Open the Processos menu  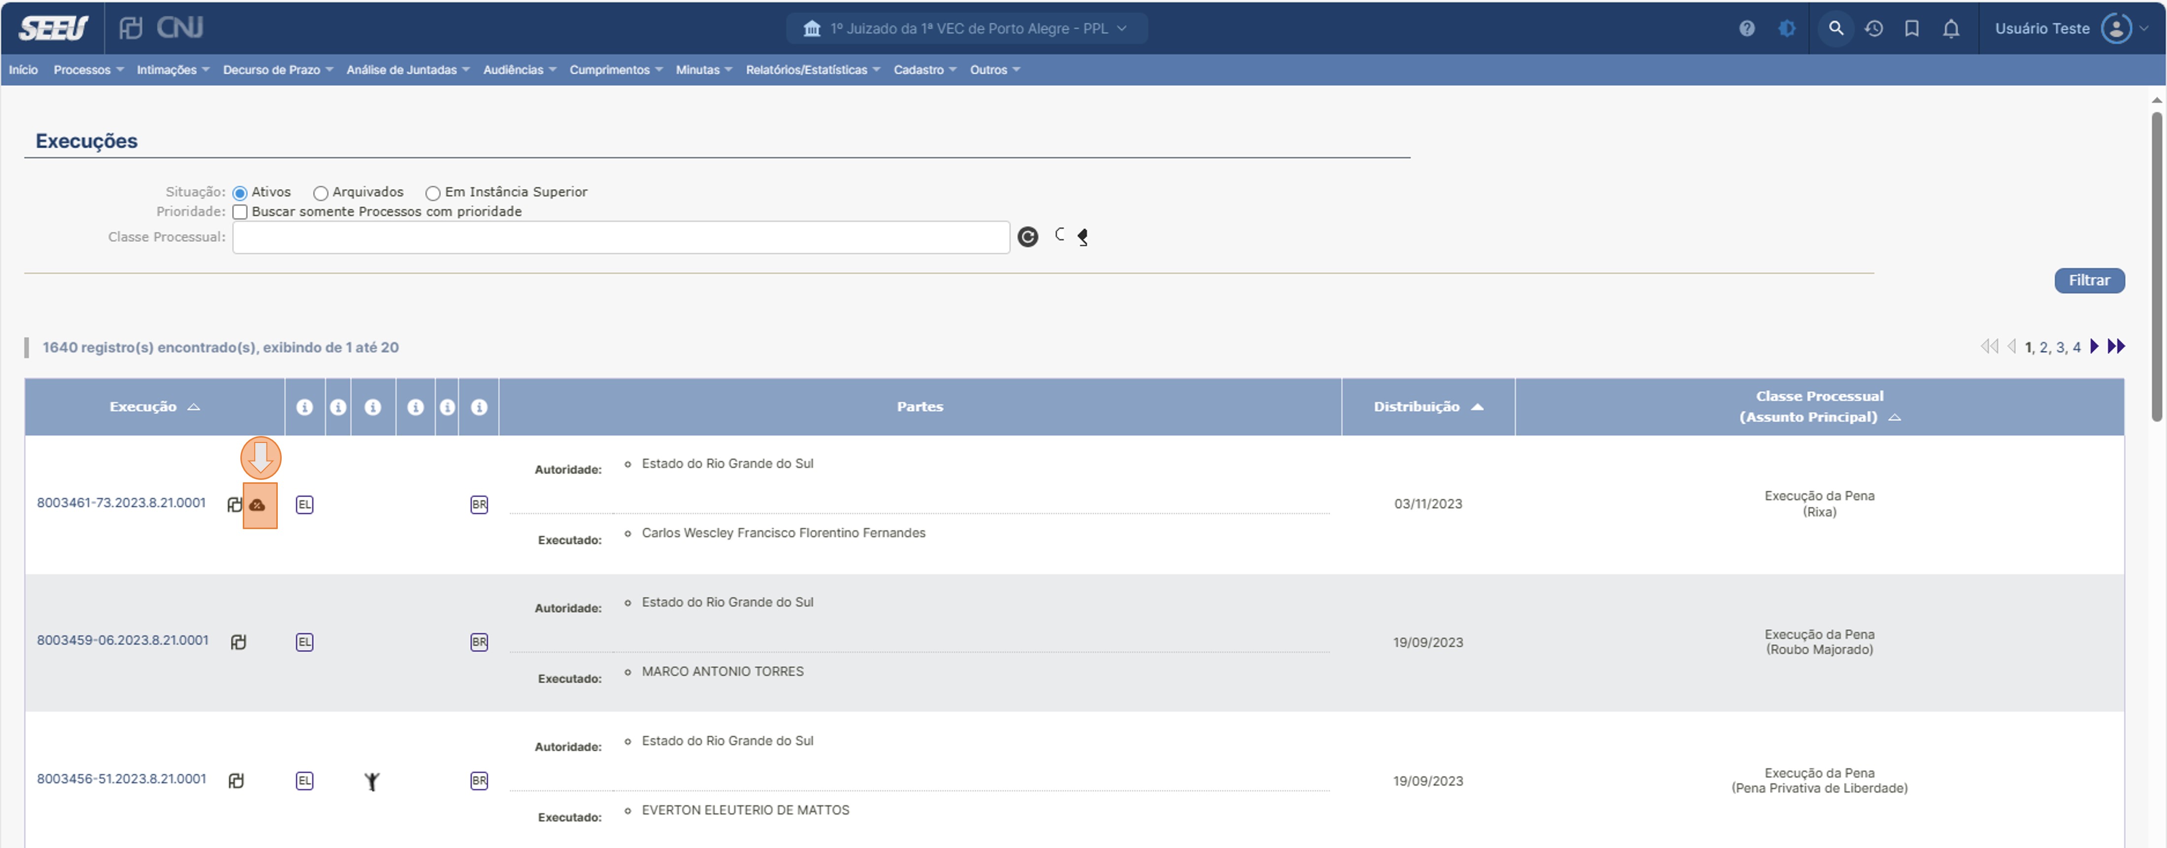tap(88, 70)
